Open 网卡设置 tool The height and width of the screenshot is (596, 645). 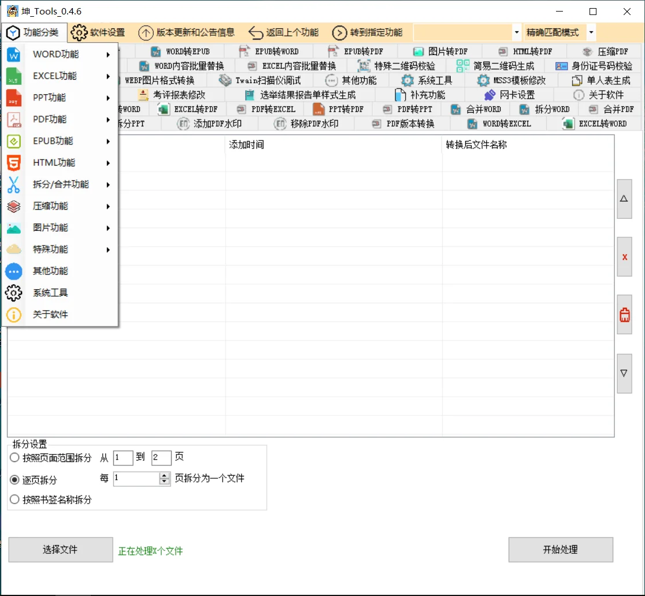point(509,95)
